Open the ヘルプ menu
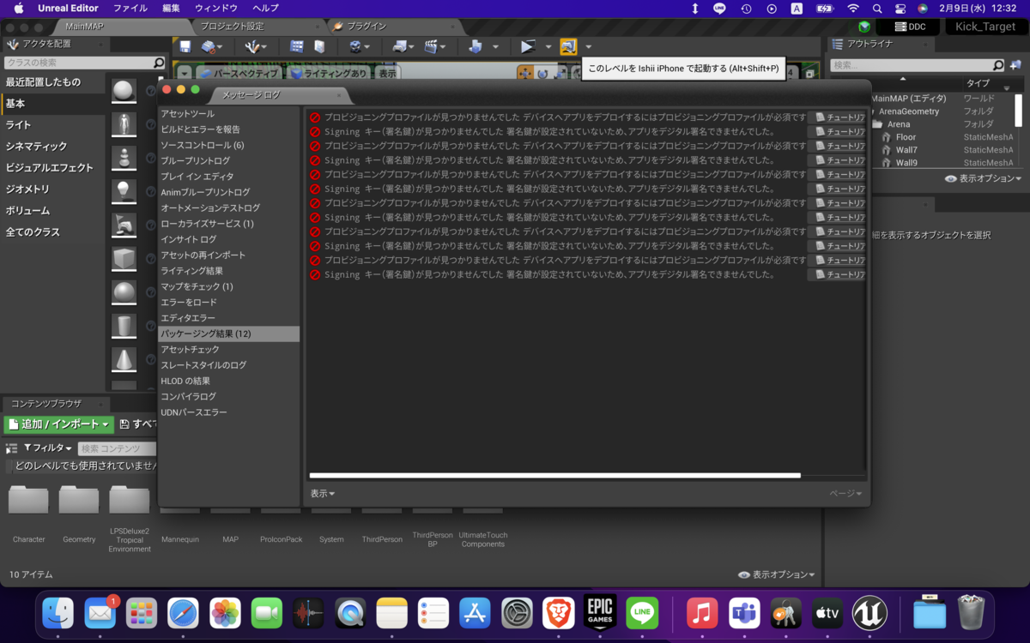The image size is (1030, 643). 266,8
